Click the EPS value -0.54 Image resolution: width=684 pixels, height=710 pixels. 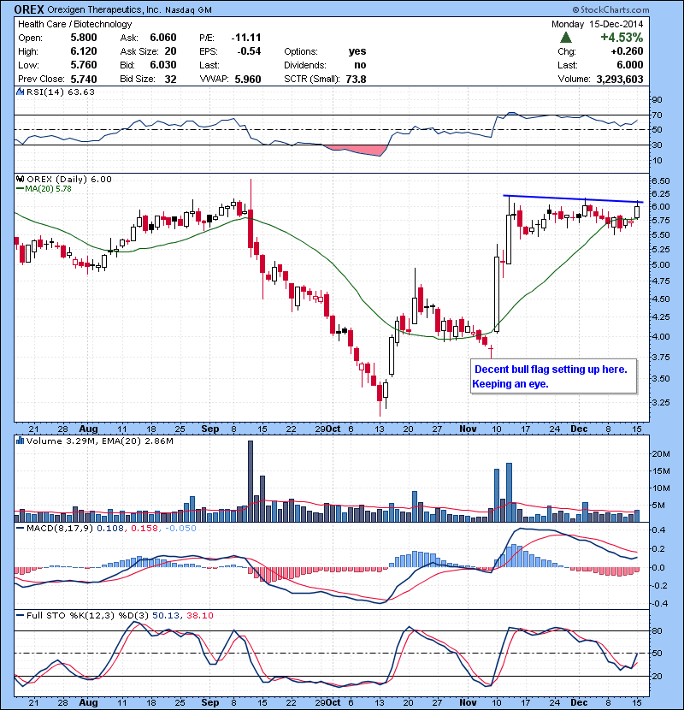click(x=250, y=51)
